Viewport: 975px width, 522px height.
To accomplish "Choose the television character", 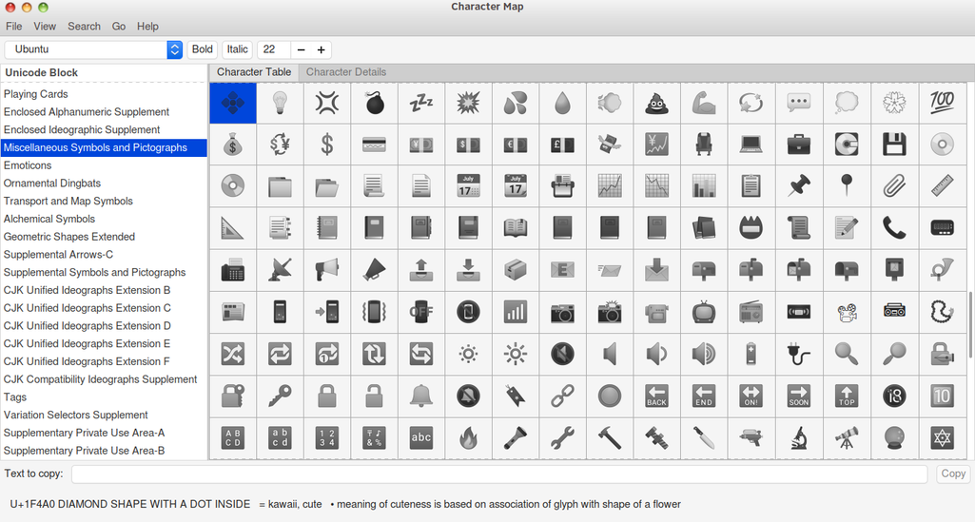I will pos(704,312).
